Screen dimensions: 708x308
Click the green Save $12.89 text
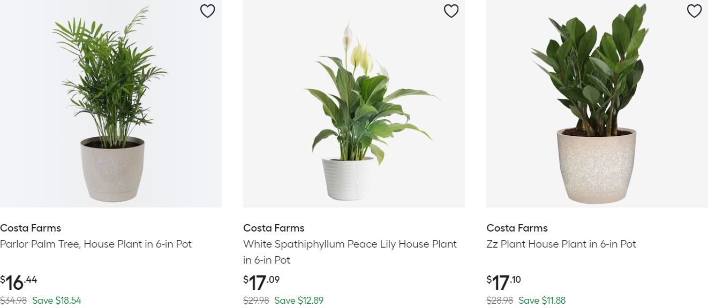[x=299, y=301]
